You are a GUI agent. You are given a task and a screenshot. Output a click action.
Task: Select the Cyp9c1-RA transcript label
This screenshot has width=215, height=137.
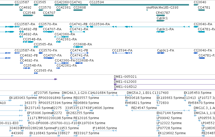(165, 29)
